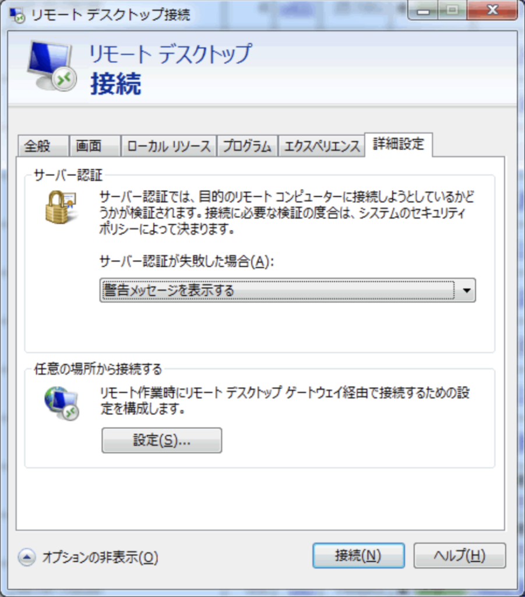This screenshot has width=525, height=597.
Task: Hide options via オプションの非表示(O)
Action: 100,557
